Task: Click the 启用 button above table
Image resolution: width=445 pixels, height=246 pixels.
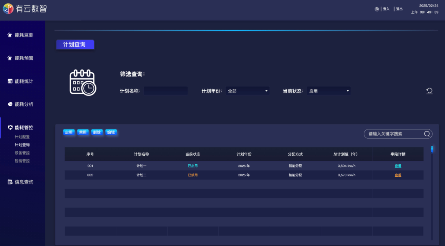Action: pos(69,132)
